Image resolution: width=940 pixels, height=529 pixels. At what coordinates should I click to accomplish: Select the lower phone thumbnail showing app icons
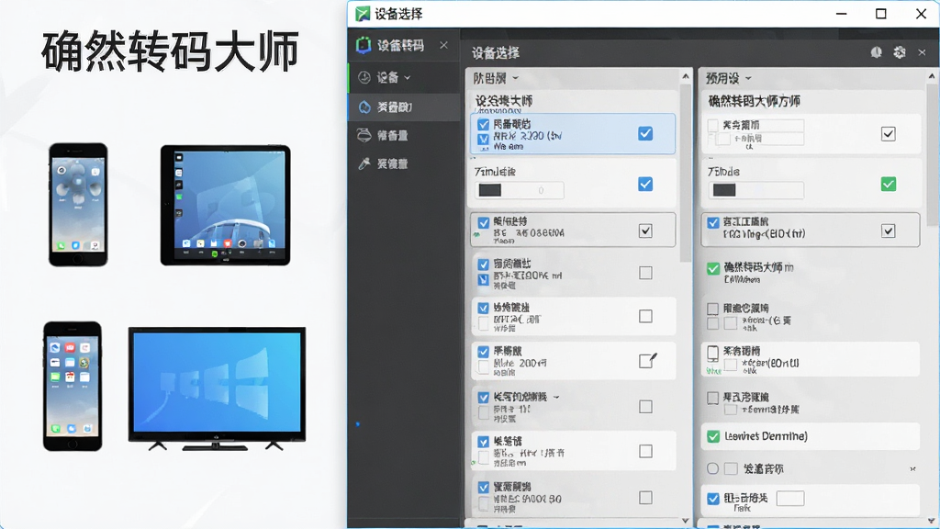73,387
